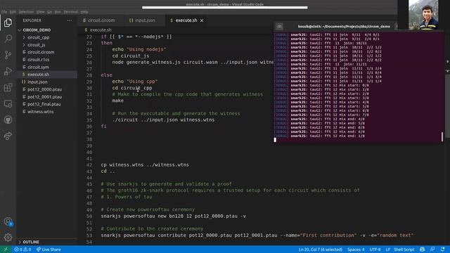Open witness.wtns in the explorer
The height and width of the screenshot is (253, 450).
coord(41,112)
